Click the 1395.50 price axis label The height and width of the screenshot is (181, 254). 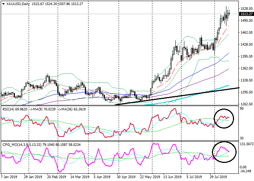pos(246,56)
